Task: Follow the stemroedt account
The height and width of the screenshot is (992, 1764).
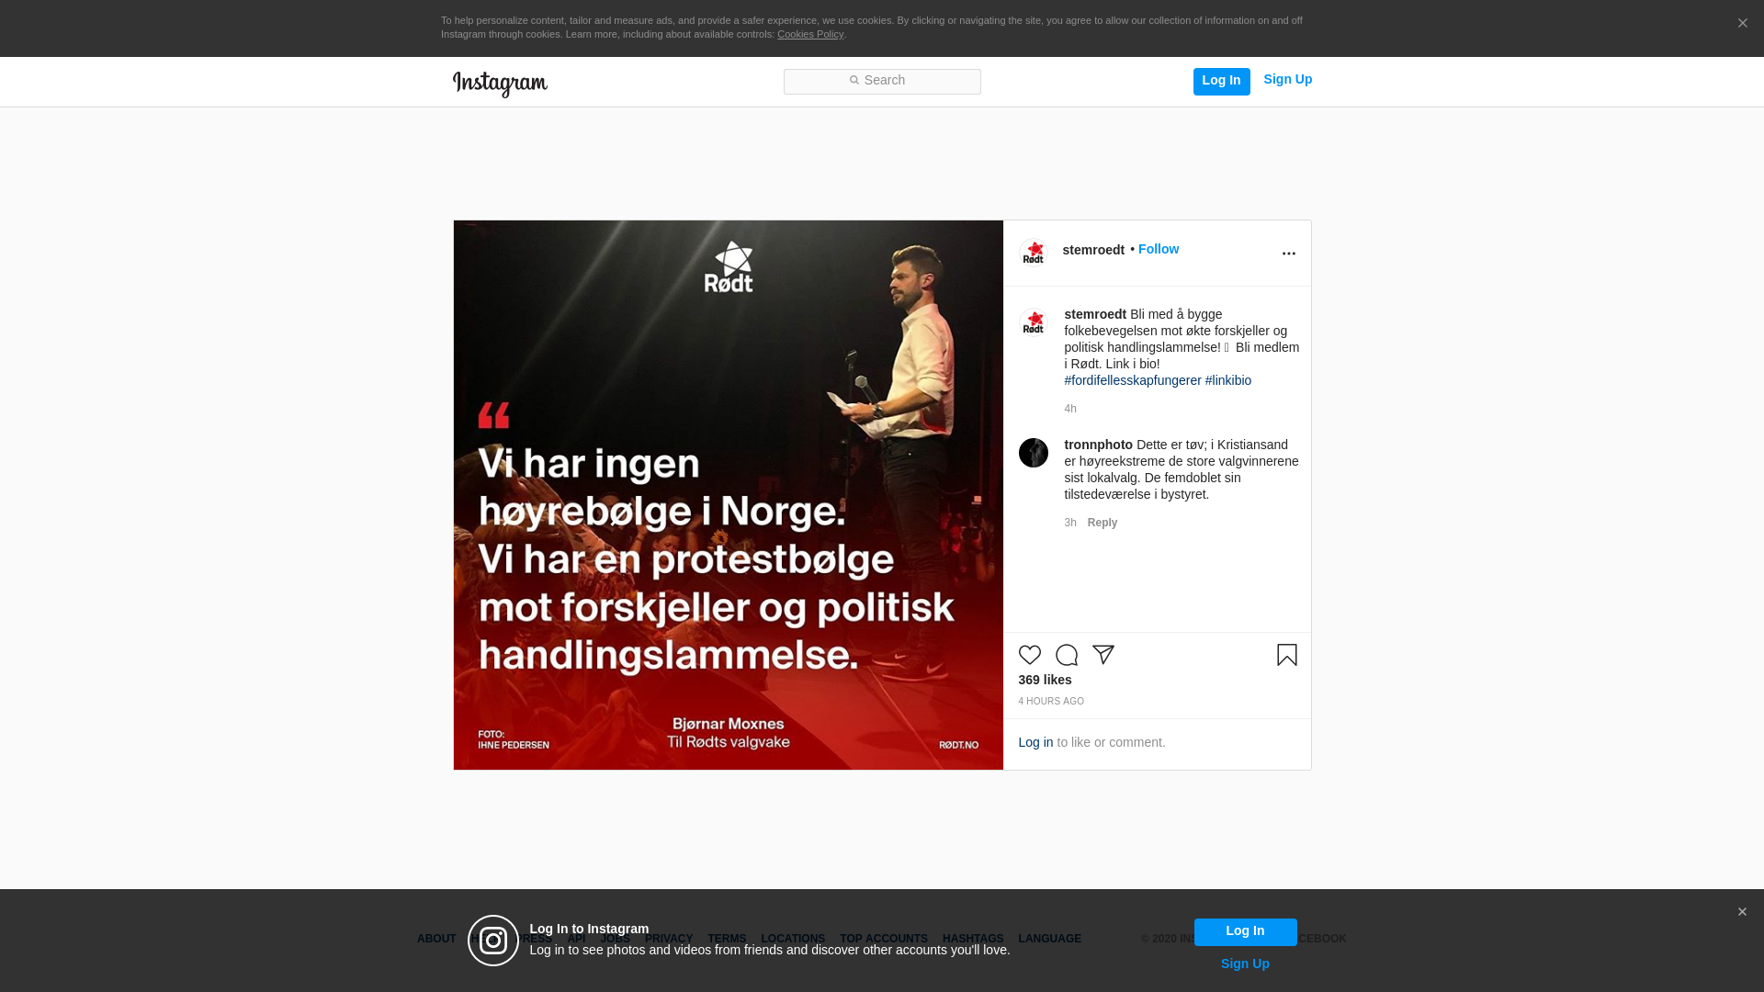Action: pyautogui.click(x=1159, y=250)
